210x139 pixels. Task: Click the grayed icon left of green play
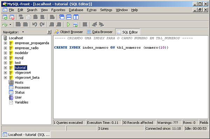point(59,25)
